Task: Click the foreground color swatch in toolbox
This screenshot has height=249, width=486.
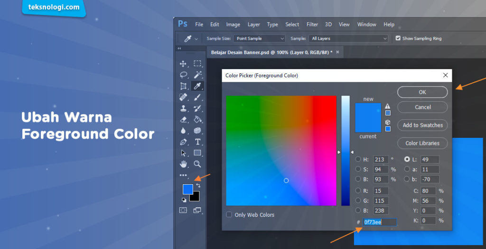Action: (x=187, y=189)
